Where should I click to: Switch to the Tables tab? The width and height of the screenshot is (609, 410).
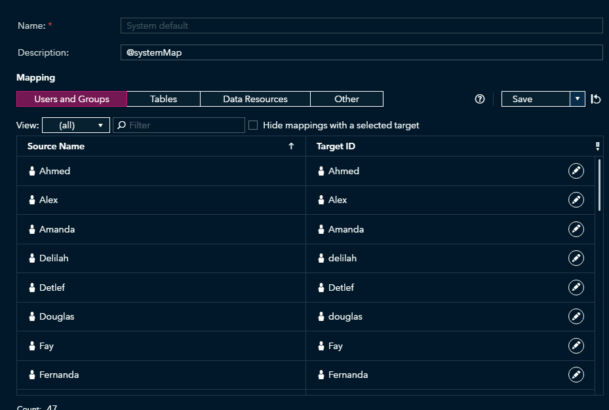(x=163, y=99)
